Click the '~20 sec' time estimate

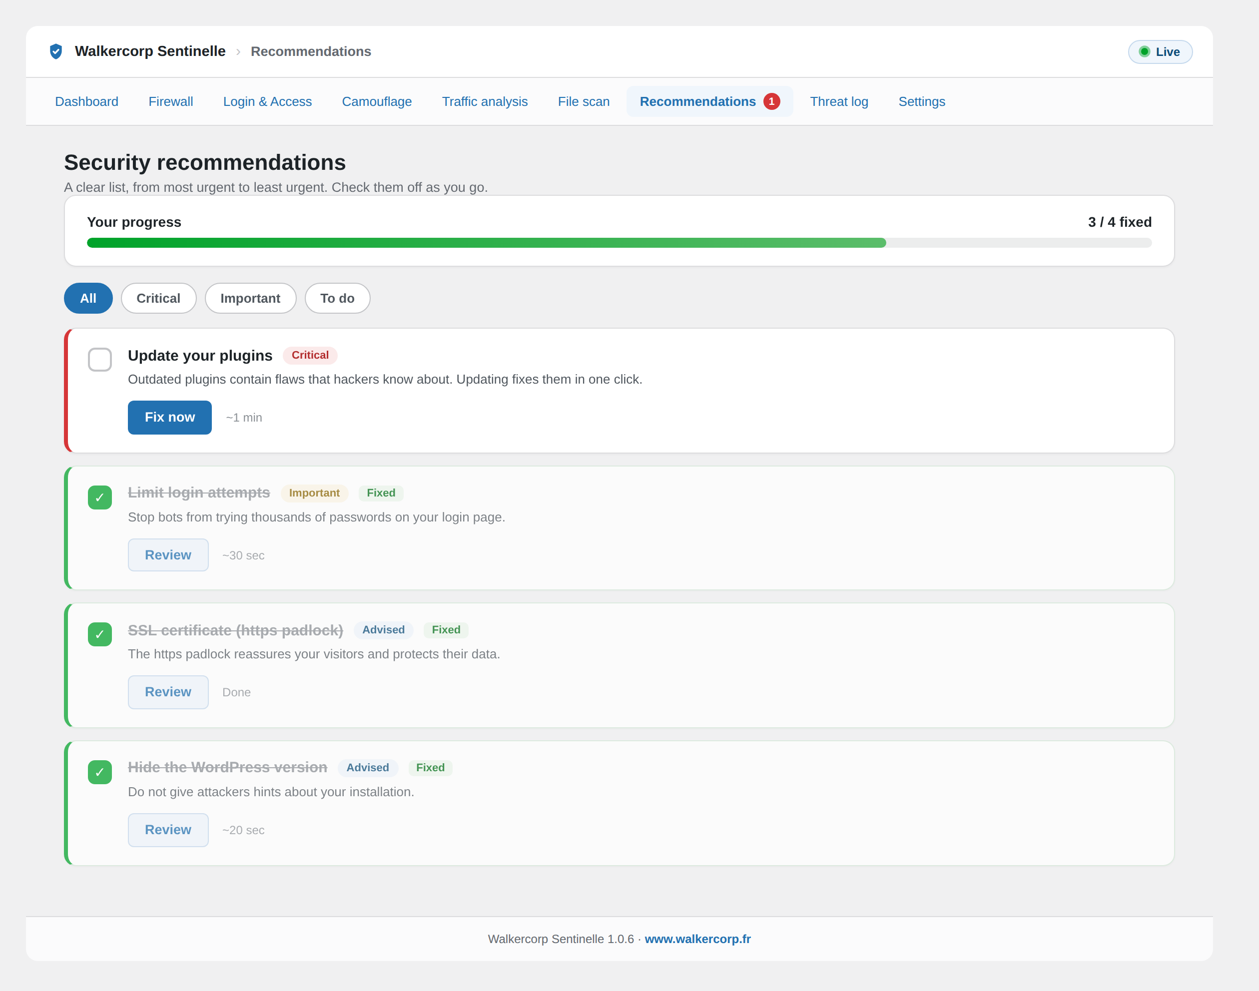pos(243,830)
